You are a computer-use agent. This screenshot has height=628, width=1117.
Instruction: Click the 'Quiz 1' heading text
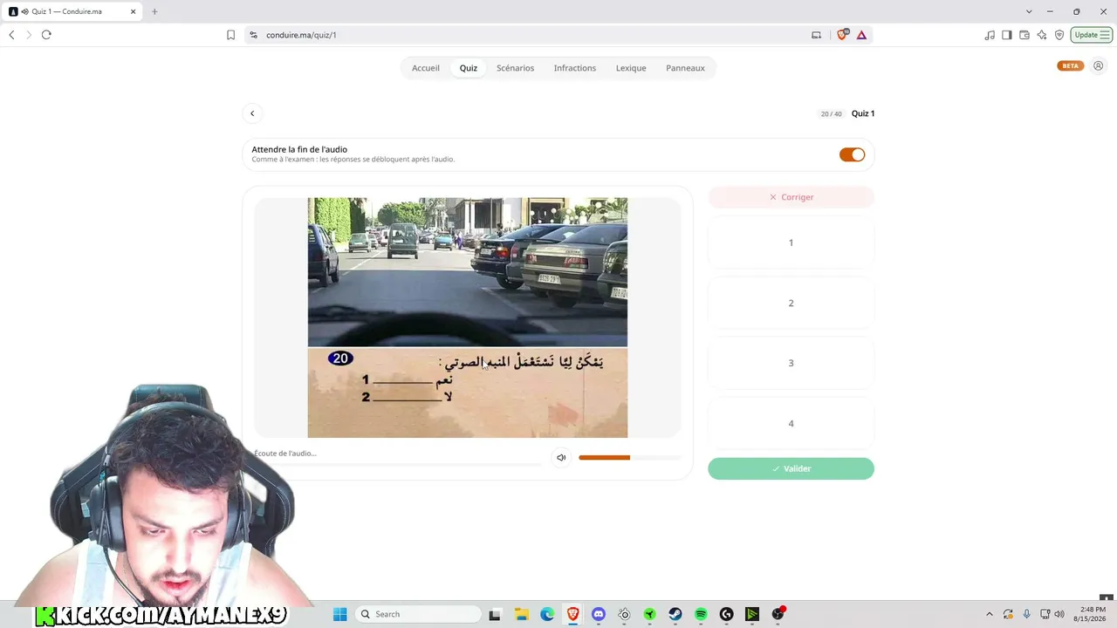pyautogui.click(x=863, y=113)
